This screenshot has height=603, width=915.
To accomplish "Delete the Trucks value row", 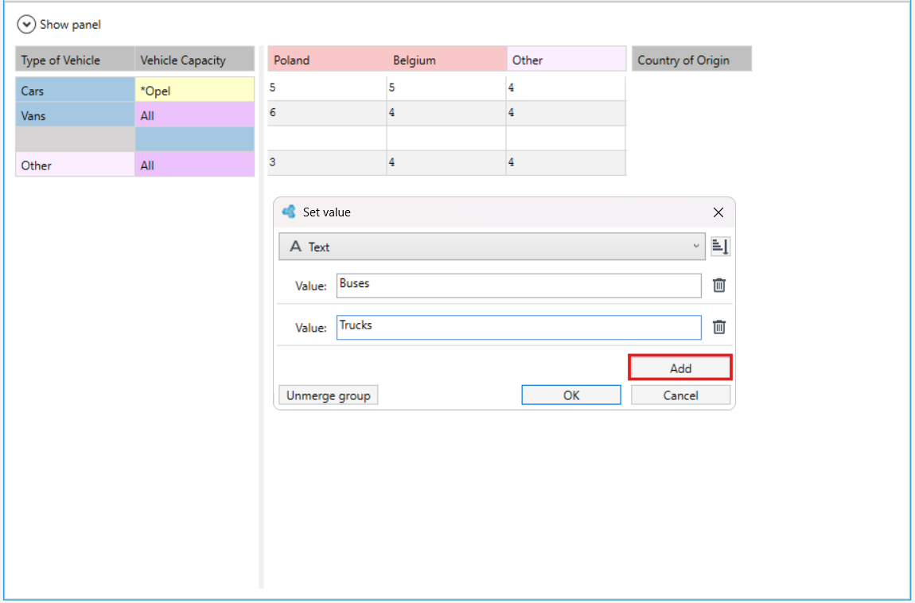I will pos(719,327).
